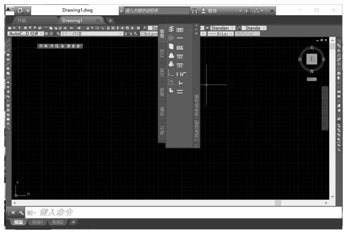Image resolution: width=346 pixels, height=233 pixels.
Task: Click the concentric circles icon in palette
Action: 171,38
